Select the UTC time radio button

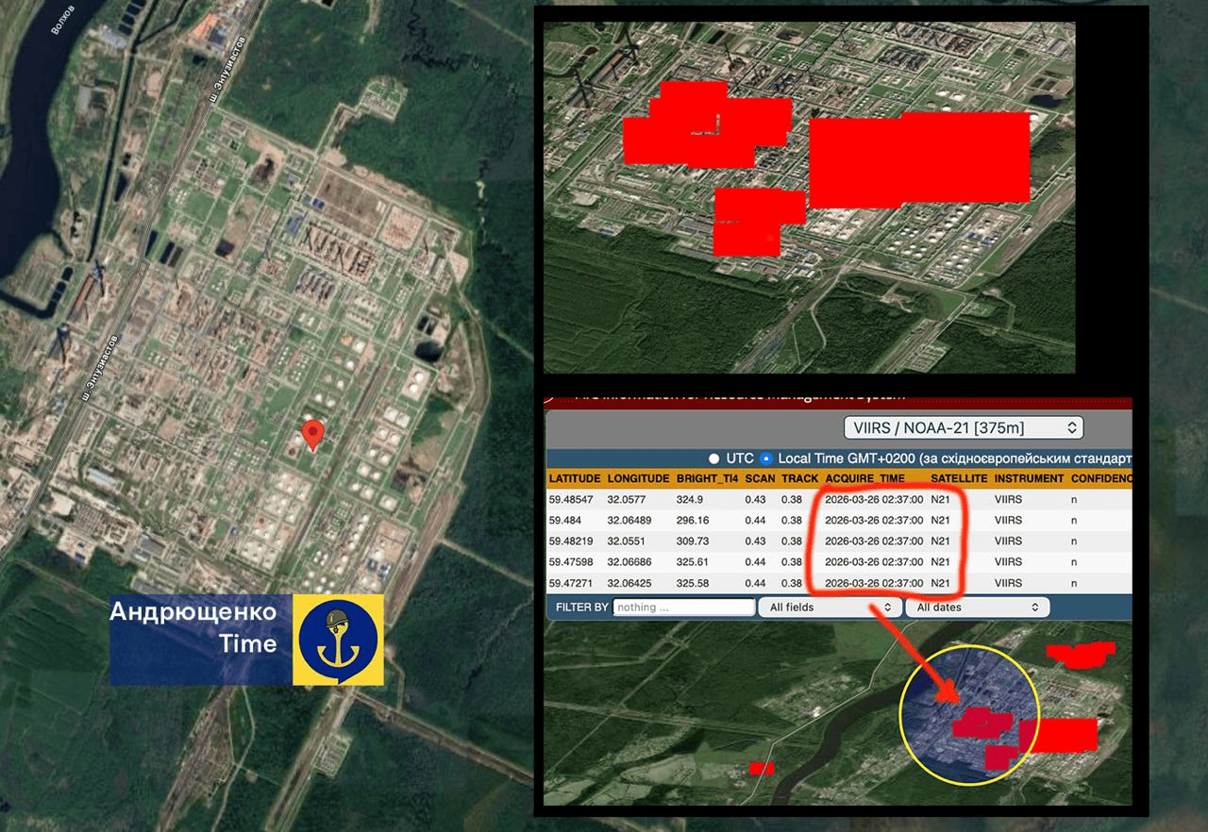coord(714,458)
